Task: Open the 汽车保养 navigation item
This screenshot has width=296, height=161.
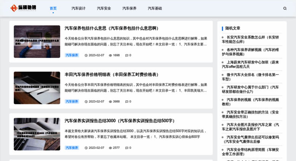Action: pyautogui.click(x=129, y=8)
